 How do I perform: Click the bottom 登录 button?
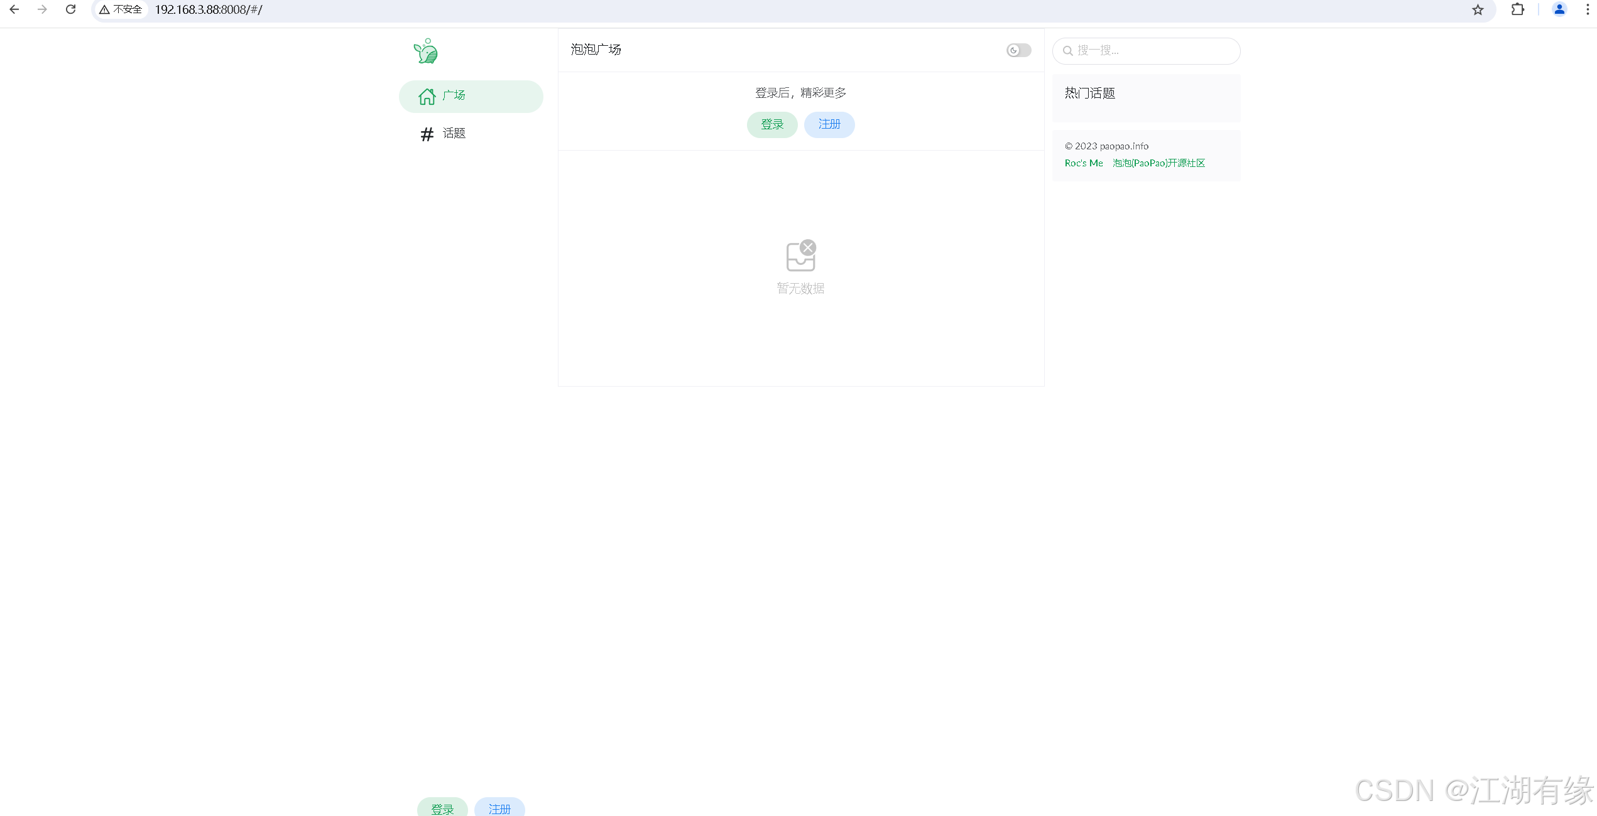[442, 808]
